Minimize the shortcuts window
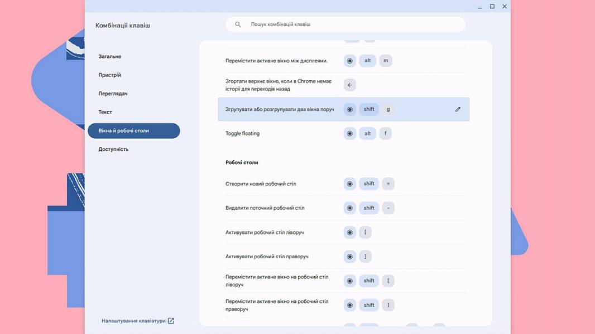 pos(479,7)
